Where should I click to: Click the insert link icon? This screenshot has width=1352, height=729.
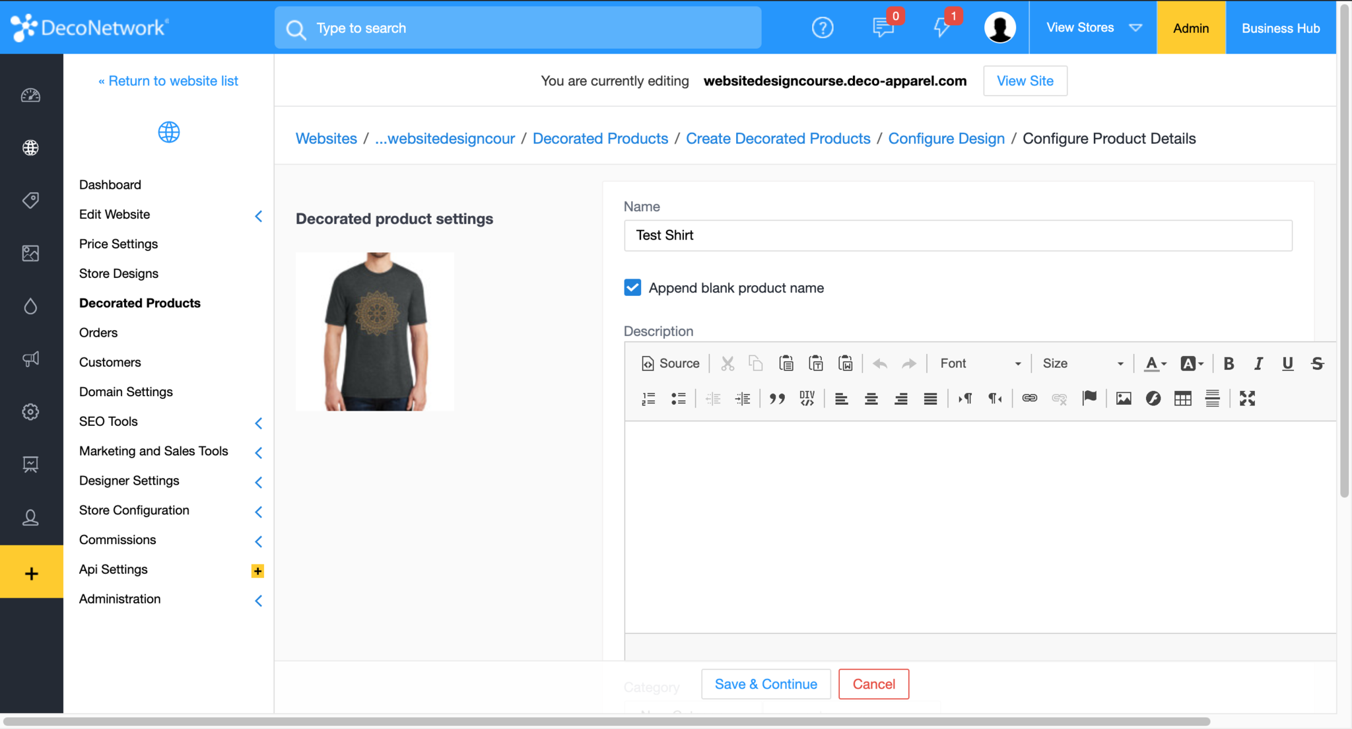1029,398
